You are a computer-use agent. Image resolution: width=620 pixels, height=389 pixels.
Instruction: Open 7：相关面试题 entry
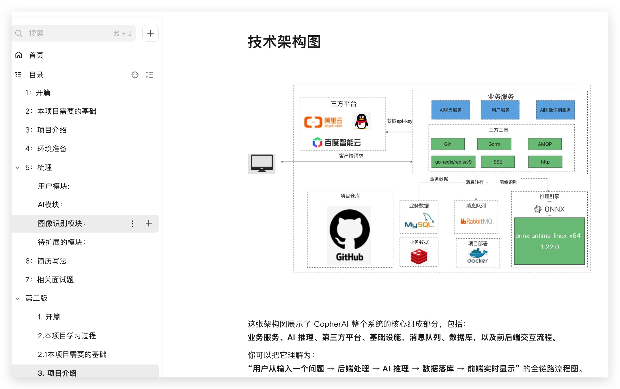coord(50,280)
